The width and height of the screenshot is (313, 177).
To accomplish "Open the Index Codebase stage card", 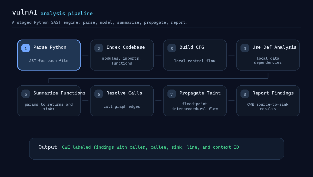I will tap(122, 55).
